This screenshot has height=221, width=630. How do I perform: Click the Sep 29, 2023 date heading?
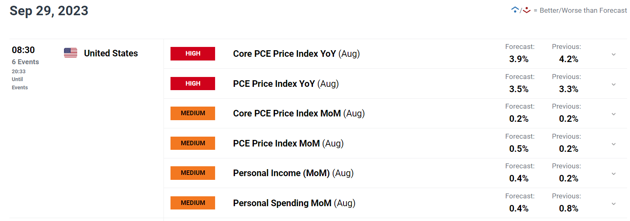tap(49, 11)
